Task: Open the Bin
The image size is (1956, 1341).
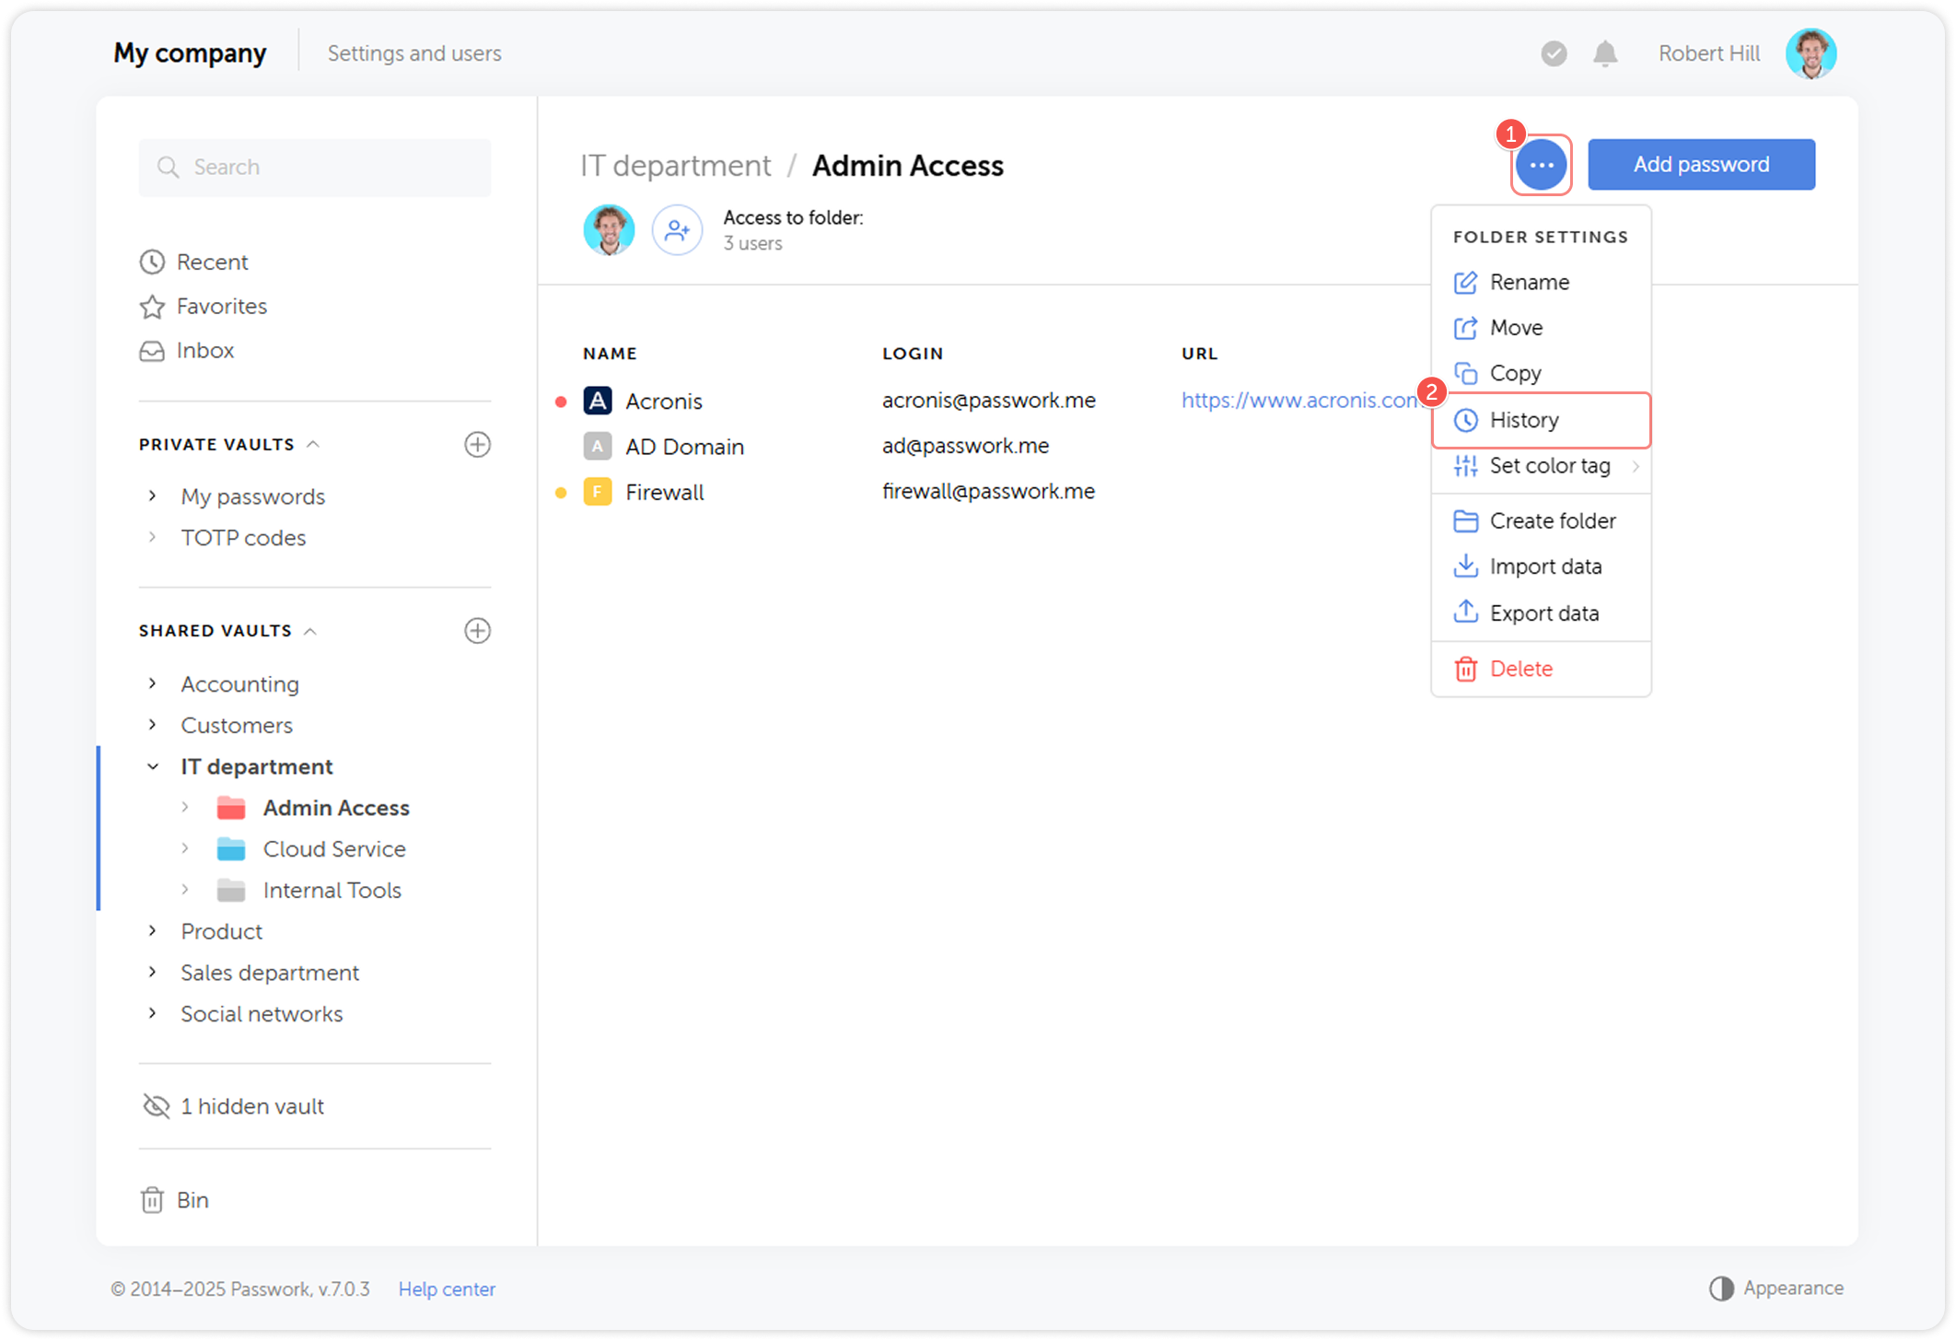Action: pyautogui.click(x=192, y=1199)
